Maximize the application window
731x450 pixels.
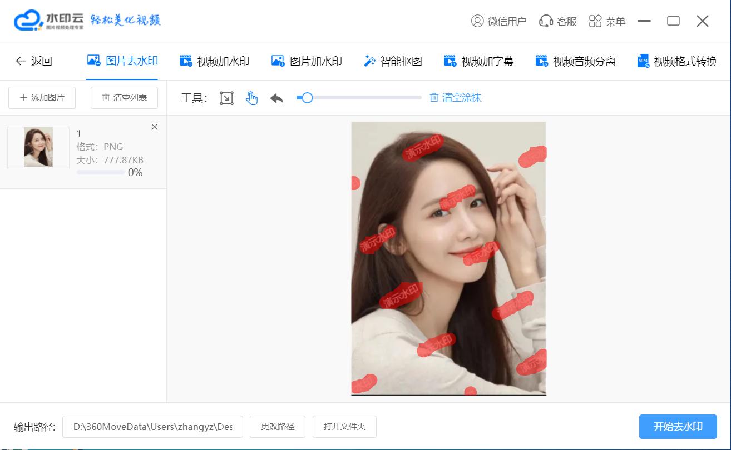(x=674, y=21)
